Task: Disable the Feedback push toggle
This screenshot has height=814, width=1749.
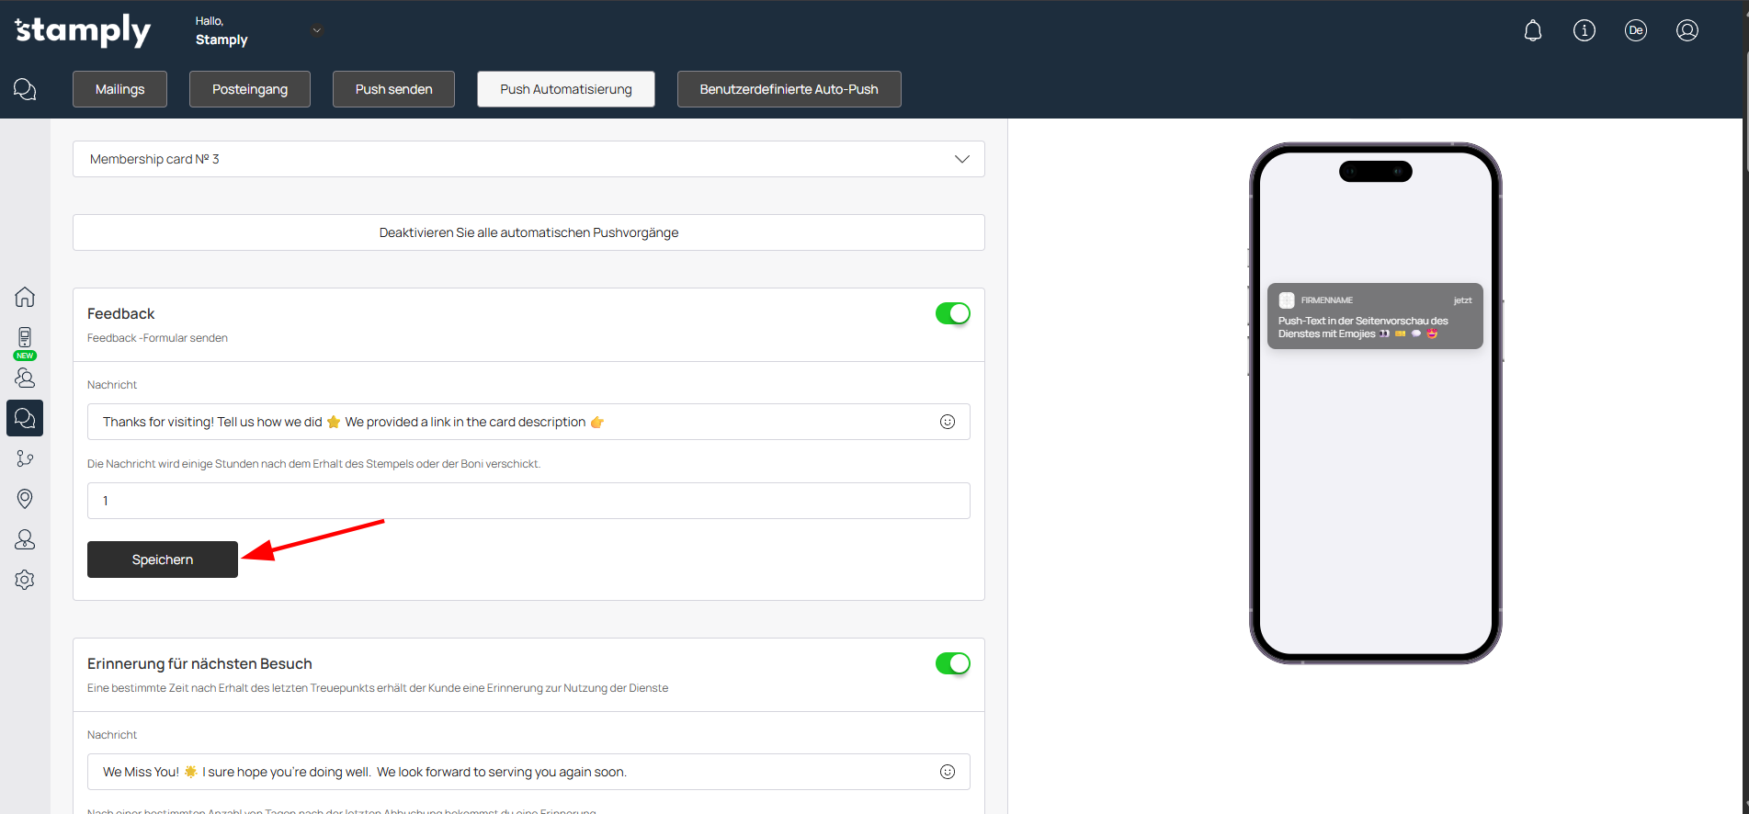Action: point(952,313)
